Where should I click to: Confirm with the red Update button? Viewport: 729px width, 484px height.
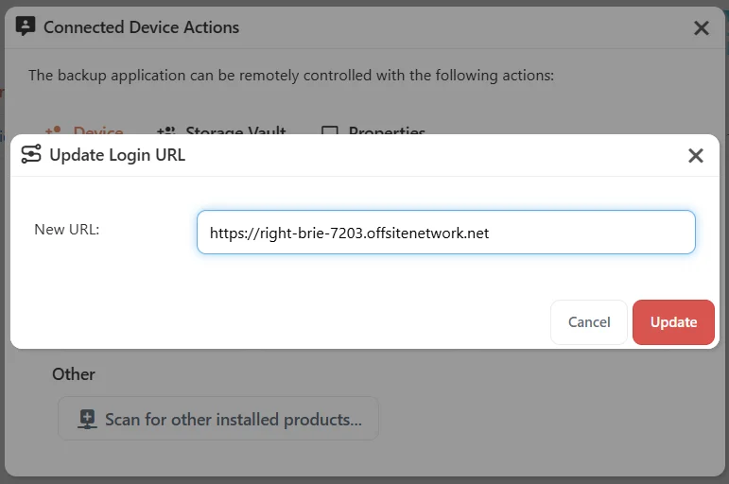[673, 322]
